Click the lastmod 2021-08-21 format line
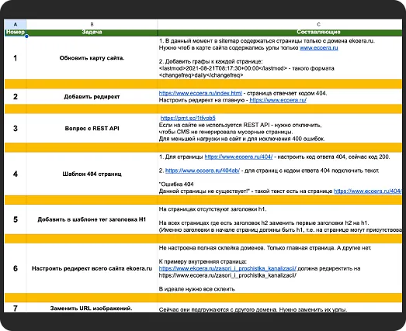Image resolution: width=406 pixels, height=331 pixels. pos(247,68)
